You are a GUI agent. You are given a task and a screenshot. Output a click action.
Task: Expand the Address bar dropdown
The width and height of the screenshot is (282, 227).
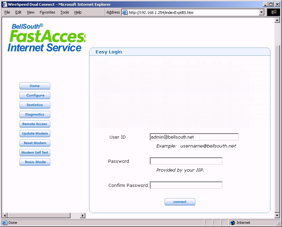tap(262, 13)
